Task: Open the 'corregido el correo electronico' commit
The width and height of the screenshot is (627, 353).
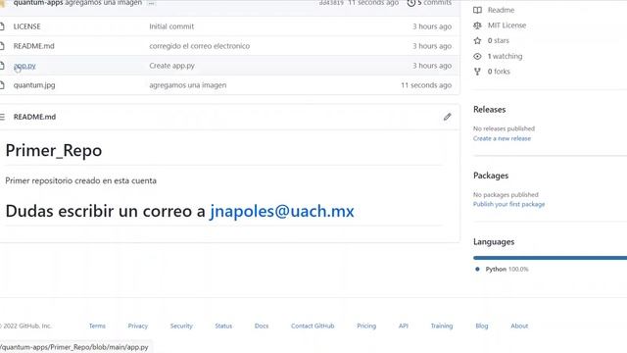Action: click(199, 46)
